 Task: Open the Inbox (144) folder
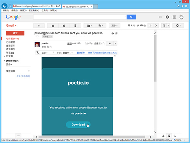13,39
